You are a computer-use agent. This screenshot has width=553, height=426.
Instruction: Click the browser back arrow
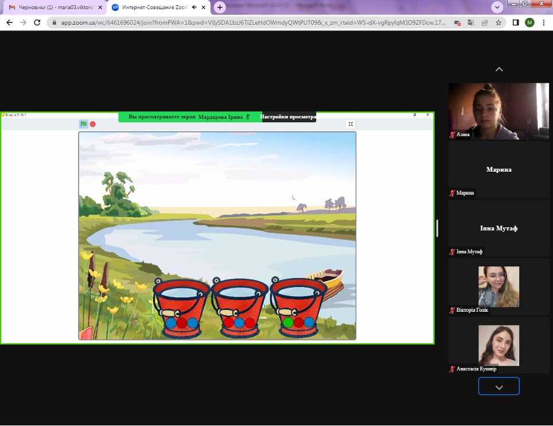pyautogui.click(x=9, y=22)
